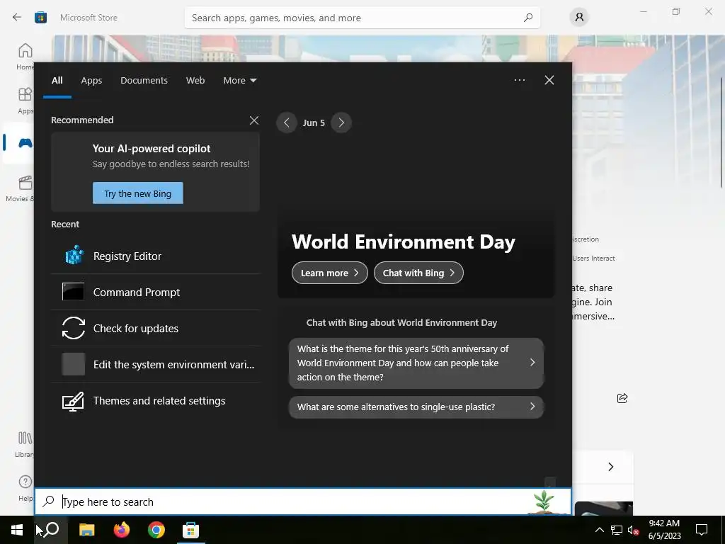The image size is (725, 544).
Task: Dismiss the Recommended section
Action: [254, 120]
